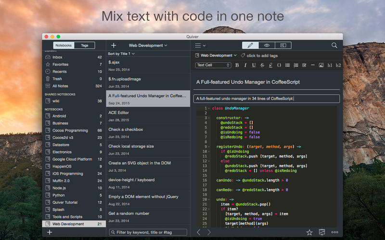385x240 pixels.
Task: Switch to side-by-side split view mode
Action: 283,46
